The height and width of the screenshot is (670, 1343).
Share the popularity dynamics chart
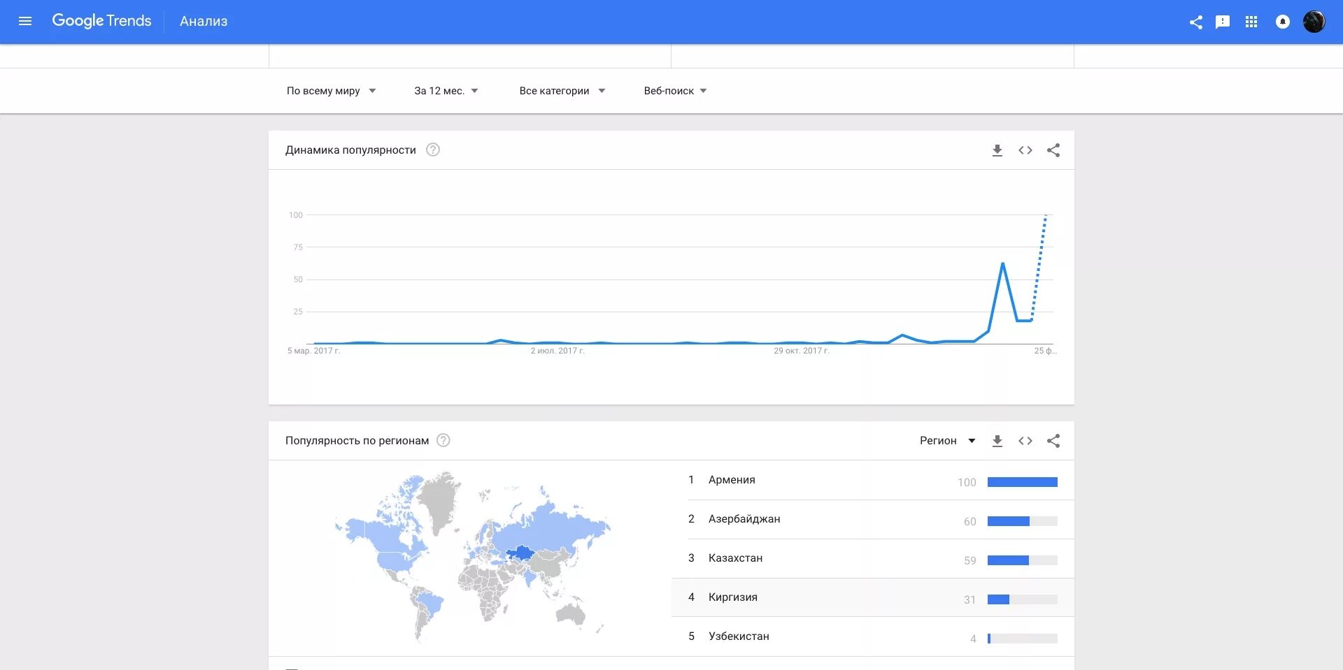[x=1053, y=150]
